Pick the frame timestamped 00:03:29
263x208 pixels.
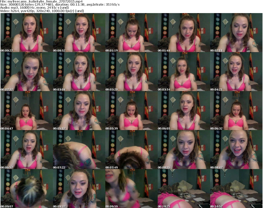click(x=131, y=72)
